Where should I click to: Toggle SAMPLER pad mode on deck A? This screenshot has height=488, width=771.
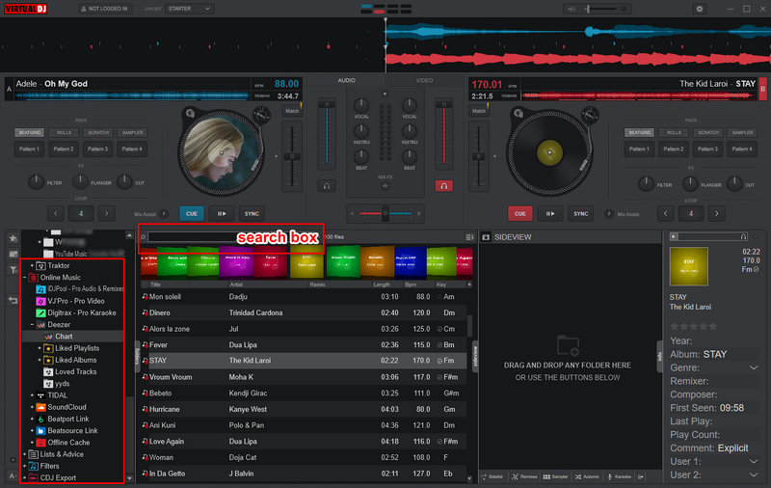[132, 132]
